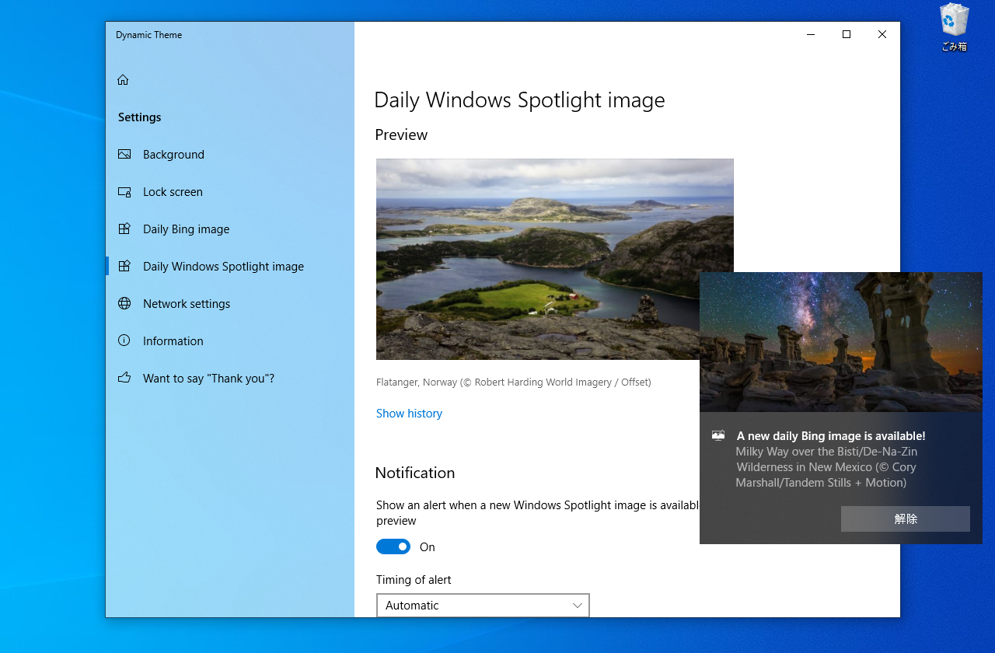Image resolution: width=995 pixels, height=653 pixels.
Task: Dismiss the notification with the 解除 button
Action: click(905, 519)
